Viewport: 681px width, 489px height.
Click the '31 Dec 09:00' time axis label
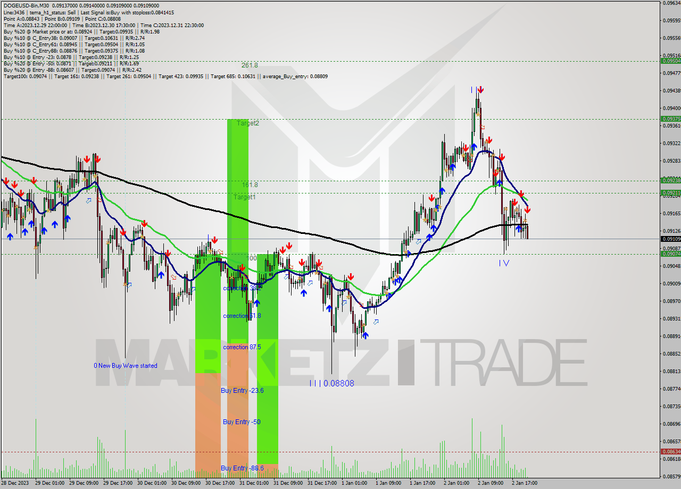pyautogui.click(x=288, y=483)
